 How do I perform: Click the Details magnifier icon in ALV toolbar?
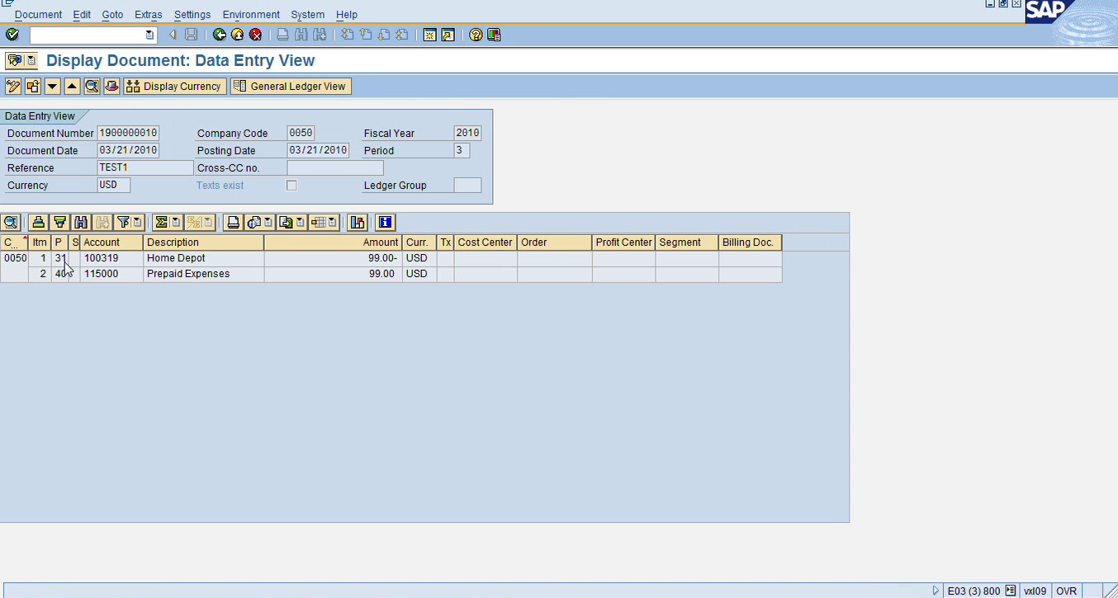click(x=10, y=222)
